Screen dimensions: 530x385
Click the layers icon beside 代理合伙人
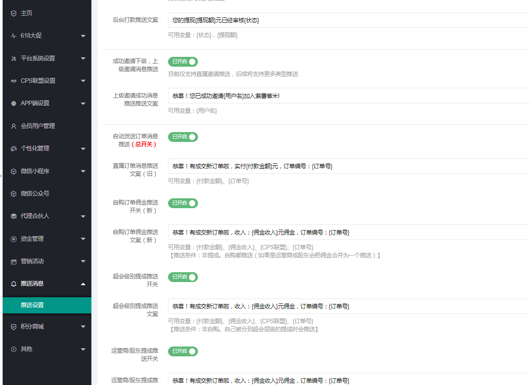(13, 216)
